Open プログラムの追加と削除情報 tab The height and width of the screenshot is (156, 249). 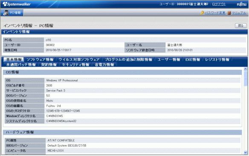point(128,60)
